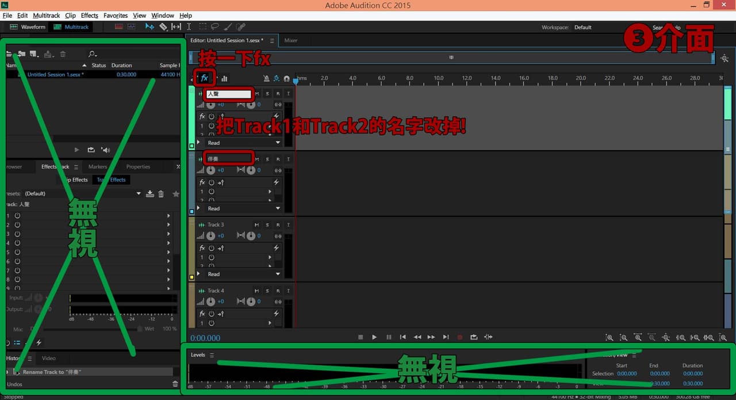736x400 pixels.
Task: Toggle the FX power button on Track 3
Action: 212,247
